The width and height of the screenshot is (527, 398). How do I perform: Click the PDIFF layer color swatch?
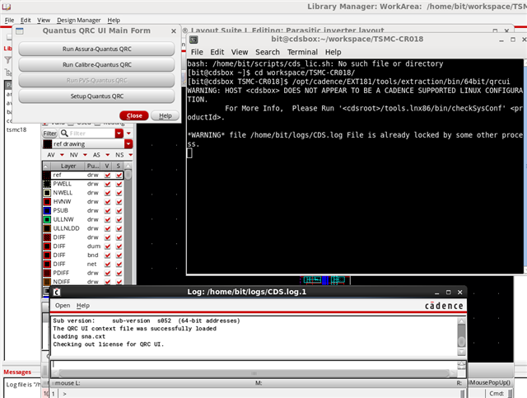(x=47, y=274)
